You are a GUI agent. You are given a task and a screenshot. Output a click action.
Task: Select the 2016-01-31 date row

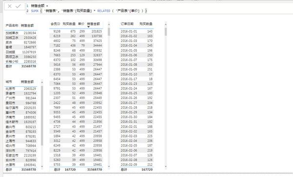click(x=137, y=121)
